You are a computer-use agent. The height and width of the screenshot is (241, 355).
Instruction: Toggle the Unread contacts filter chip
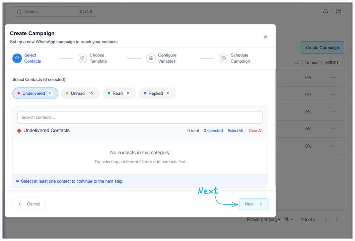[80, 93]
